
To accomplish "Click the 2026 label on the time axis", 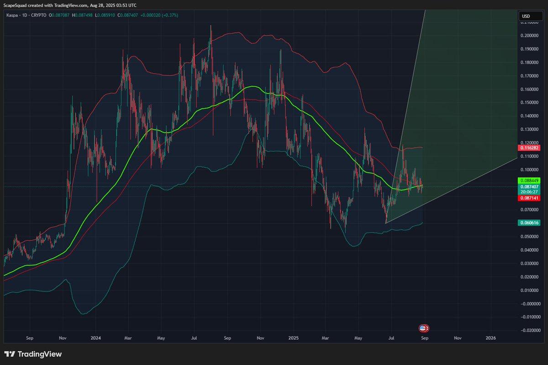I will pyautogui.click(x=490, y=339).
